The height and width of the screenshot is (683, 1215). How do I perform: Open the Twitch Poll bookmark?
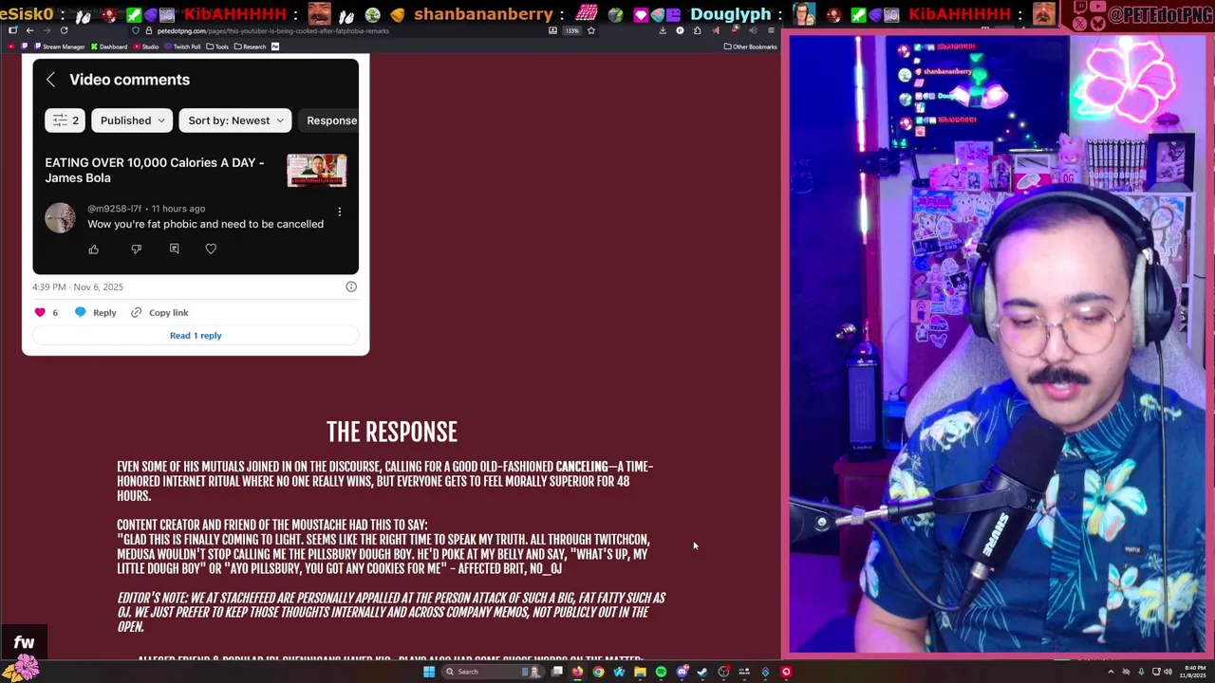coord(182,46)
